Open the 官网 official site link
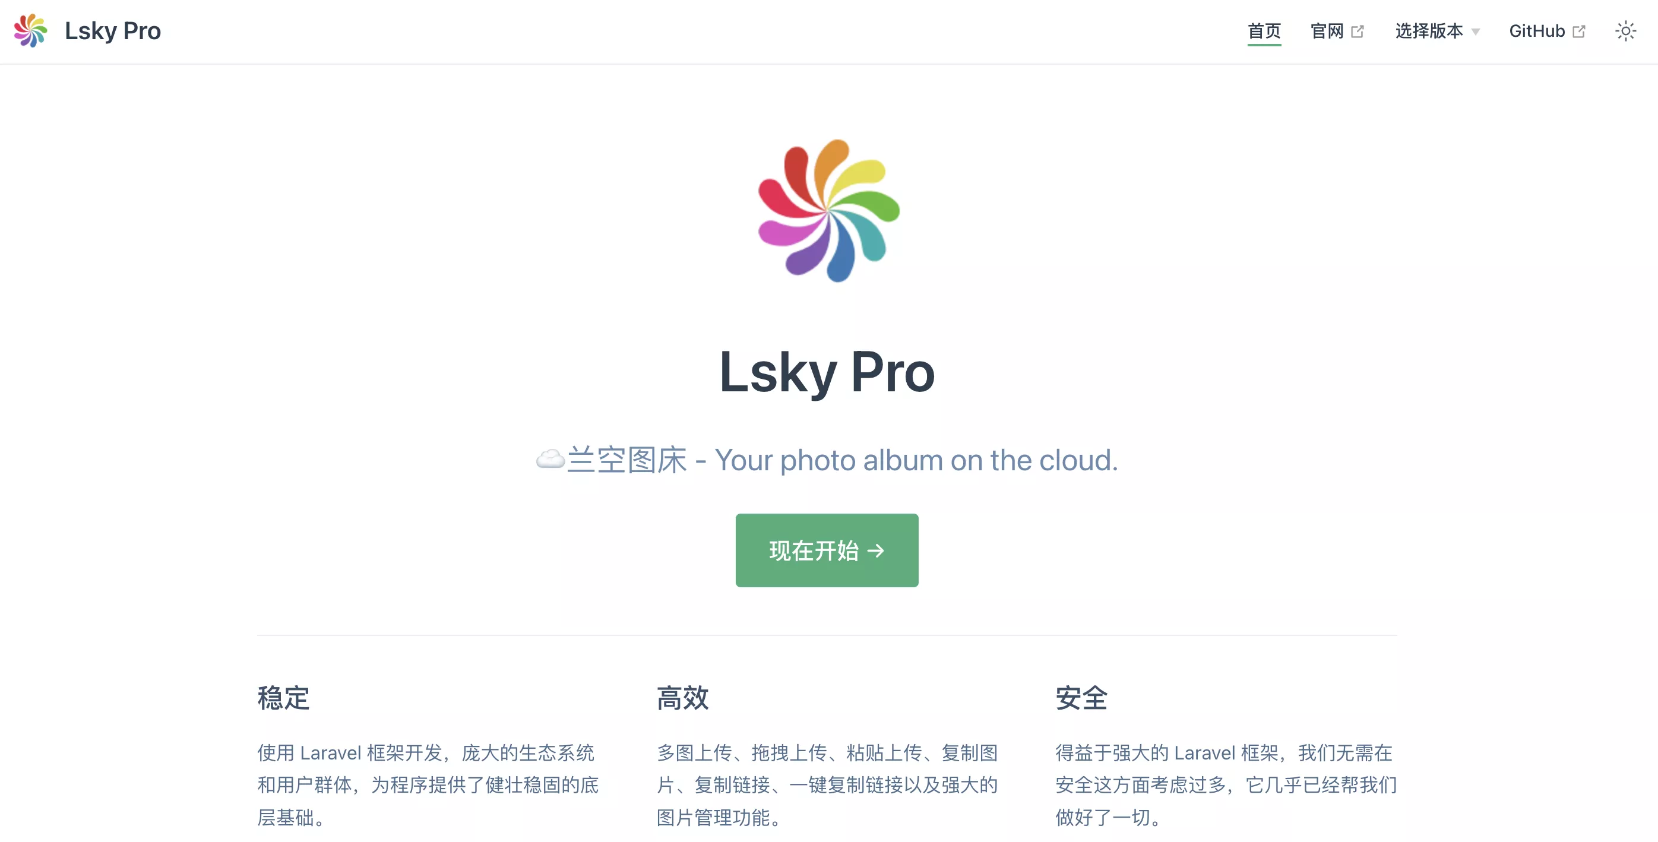1658x842 pixels. [x=1336, y=31]
